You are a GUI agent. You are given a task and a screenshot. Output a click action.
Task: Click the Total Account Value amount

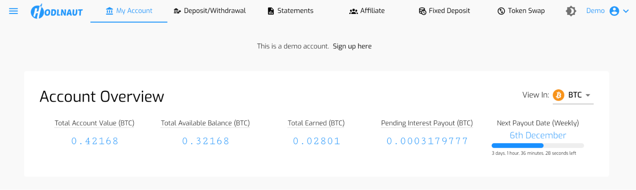tap(95, 141)
